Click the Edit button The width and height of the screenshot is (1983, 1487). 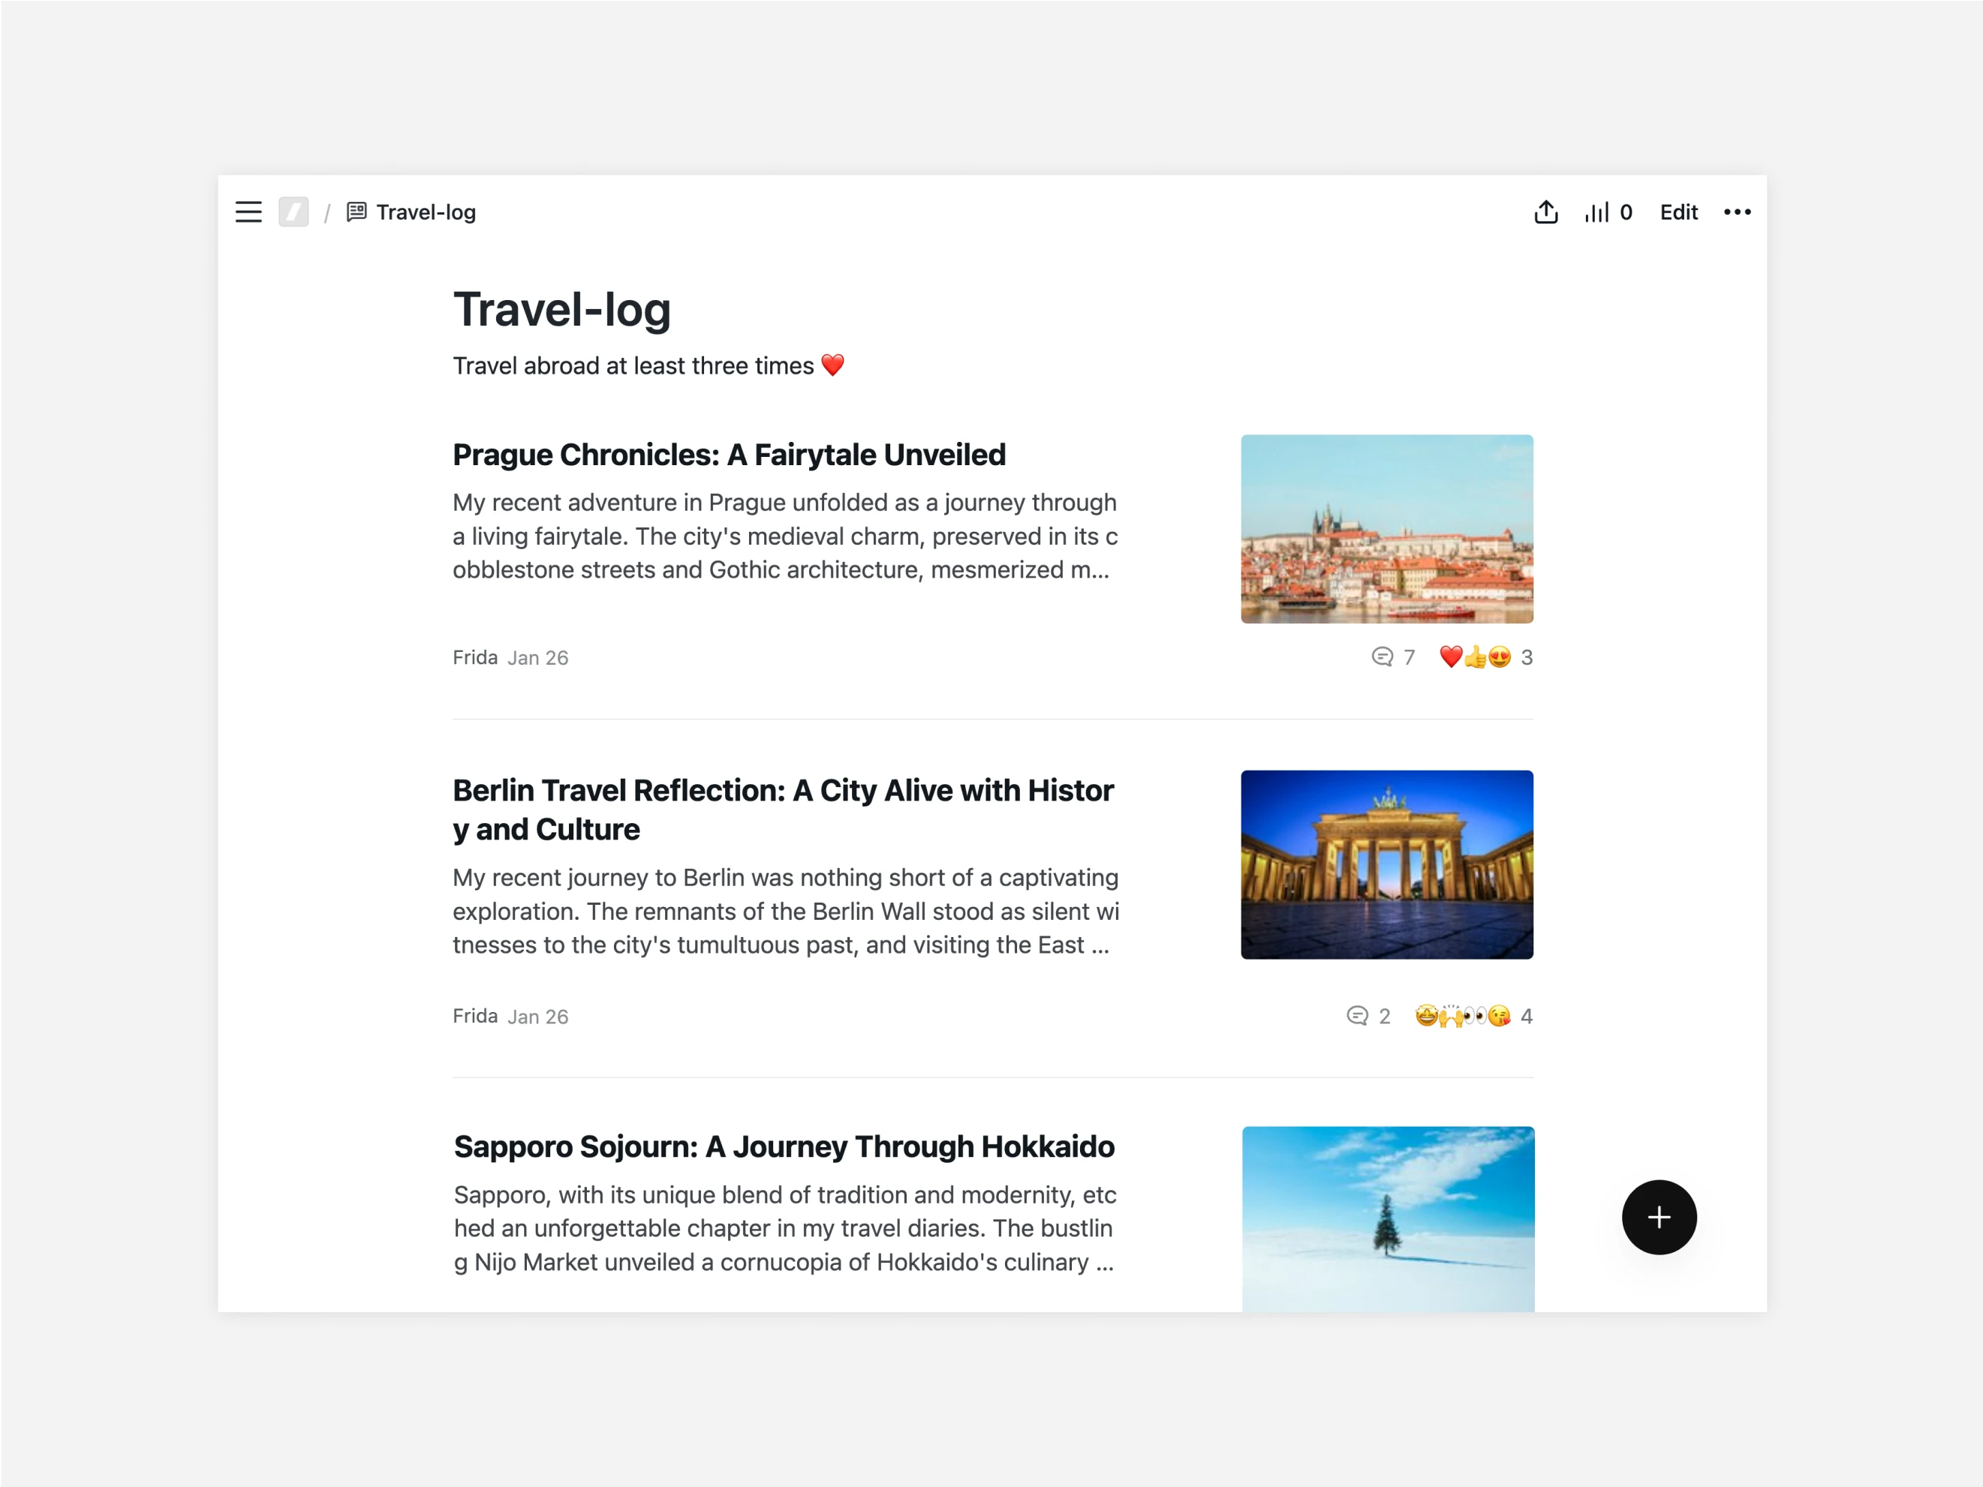pyautogui.click(x=1678, y=212)
